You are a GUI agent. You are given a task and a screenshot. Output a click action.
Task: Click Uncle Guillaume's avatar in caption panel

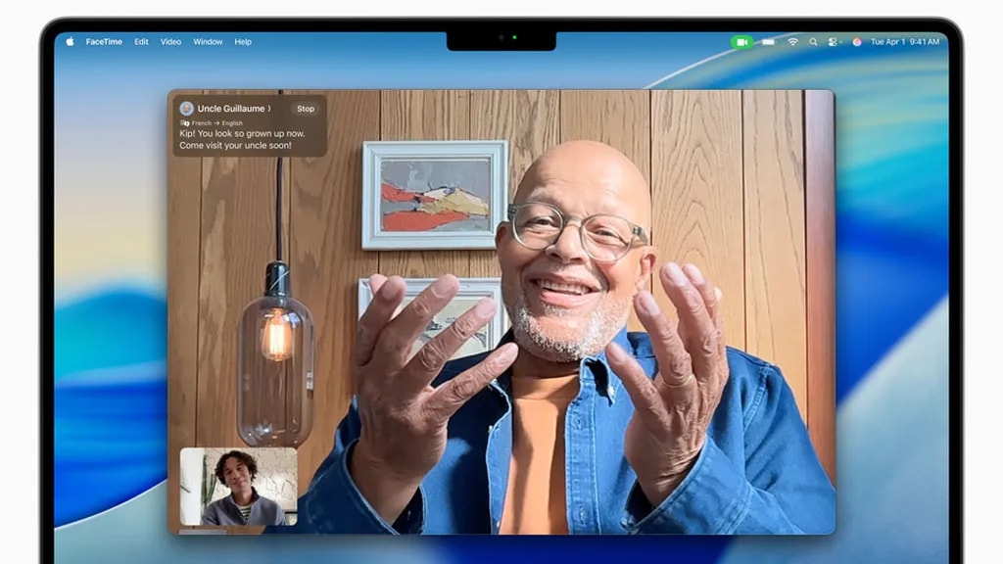[186, 109]
